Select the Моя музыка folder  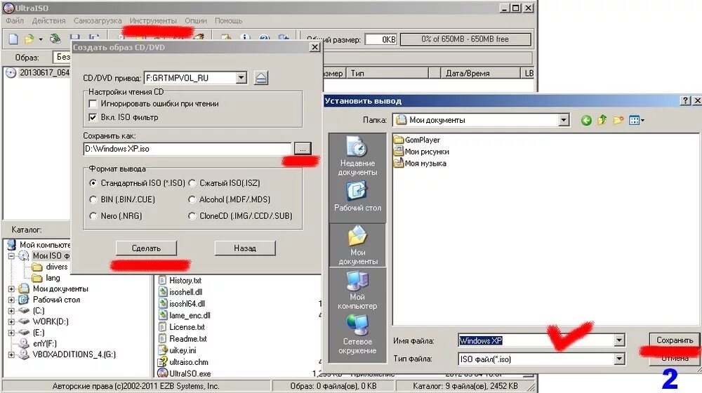coord(420,164)
